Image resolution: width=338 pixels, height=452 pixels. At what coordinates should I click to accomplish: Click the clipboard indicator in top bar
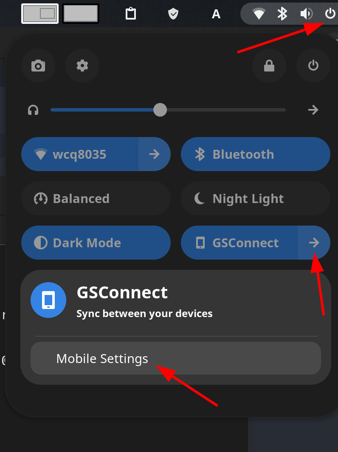pos(131,14)
